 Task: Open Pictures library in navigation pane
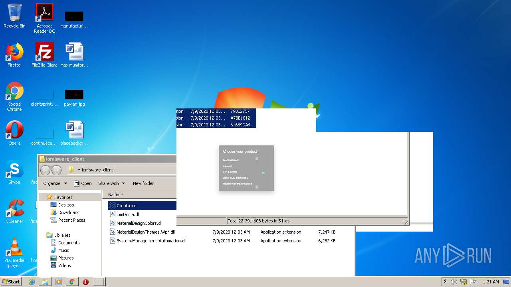(x=62, y=258)
